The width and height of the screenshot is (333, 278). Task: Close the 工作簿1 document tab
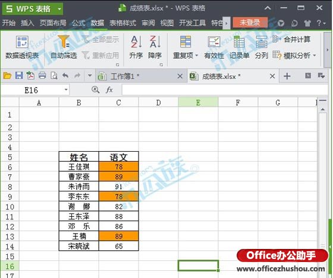pyautogui.click(x=180, y=76)
